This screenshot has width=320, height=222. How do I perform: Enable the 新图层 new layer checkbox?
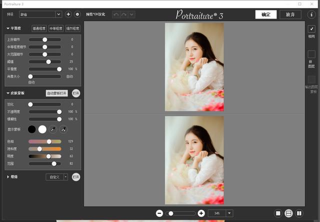pyautogui.click(x=311, y=54)
